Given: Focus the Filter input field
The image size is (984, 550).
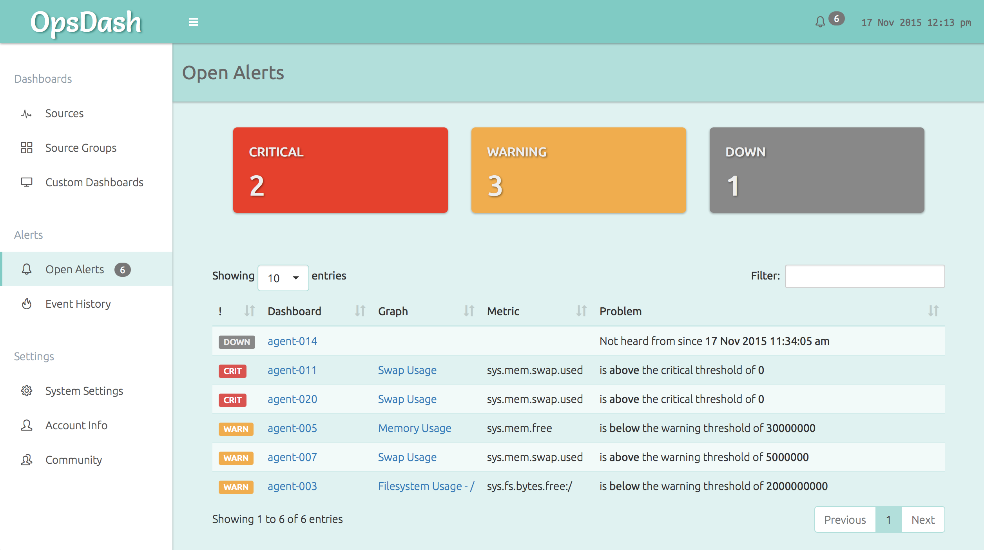Looking at the screenshot, I should pos(865,276).
